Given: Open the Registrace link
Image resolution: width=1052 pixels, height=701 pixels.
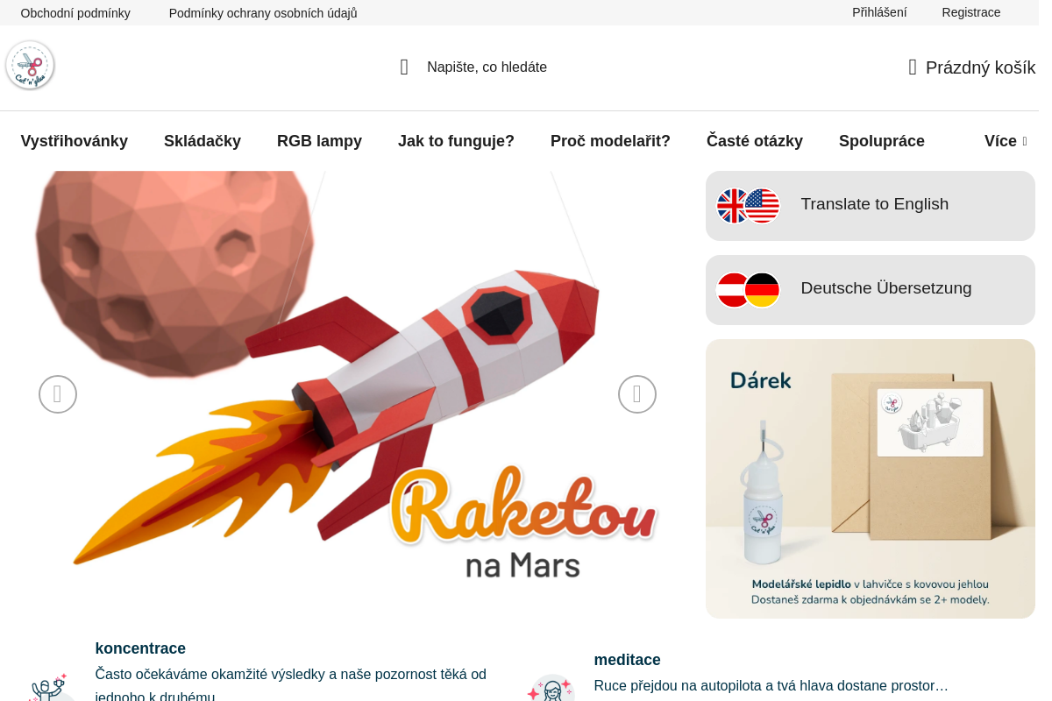Looking at the screenshot, I should point(971,12).
